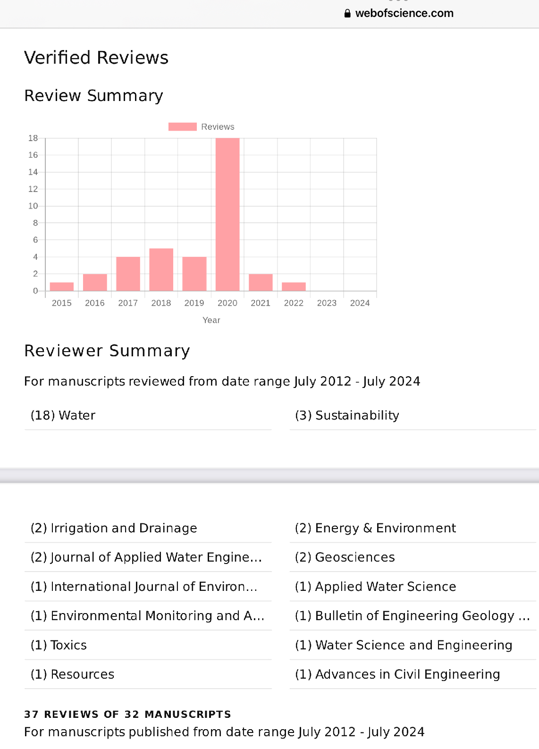Screen dimensions: 539x749
Task: Click the Reviewer Summary heading
Action: (107, 351)
